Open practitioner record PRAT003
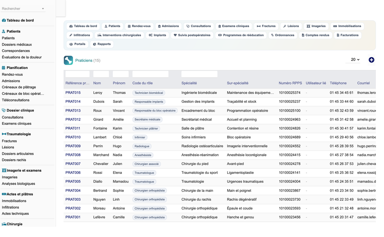Viewport: 384px width, 237px height. tap(73, 199)
